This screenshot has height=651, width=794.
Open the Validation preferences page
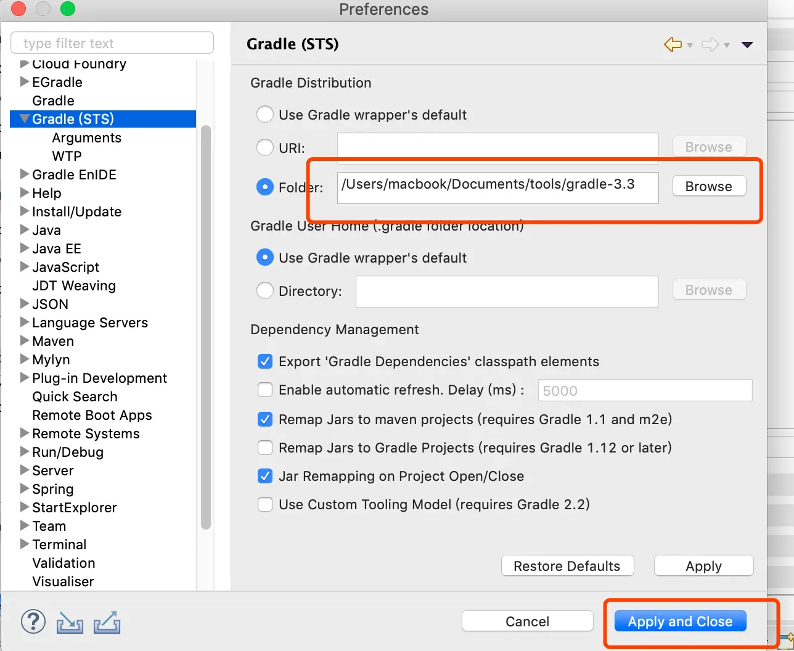63,563
